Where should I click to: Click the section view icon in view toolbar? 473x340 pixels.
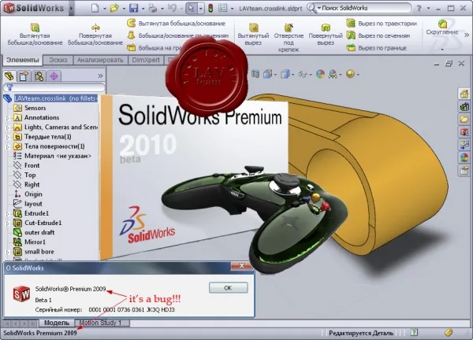click(255, 74)
